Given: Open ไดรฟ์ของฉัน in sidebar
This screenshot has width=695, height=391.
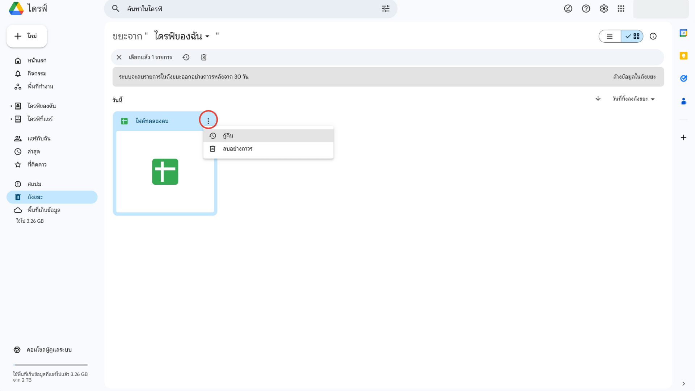Looking at the screenshot, I should (42, 106).
